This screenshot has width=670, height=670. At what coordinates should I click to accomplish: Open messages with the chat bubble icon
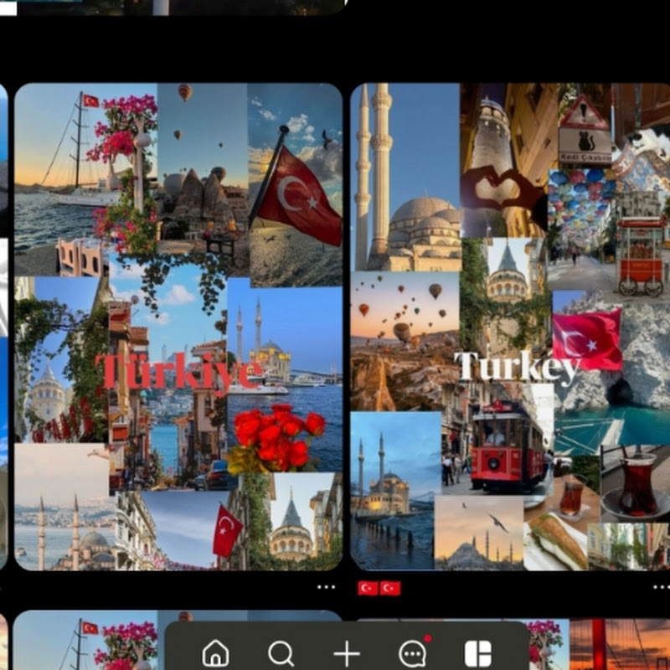pyautogui.click(x=412, y=653)
